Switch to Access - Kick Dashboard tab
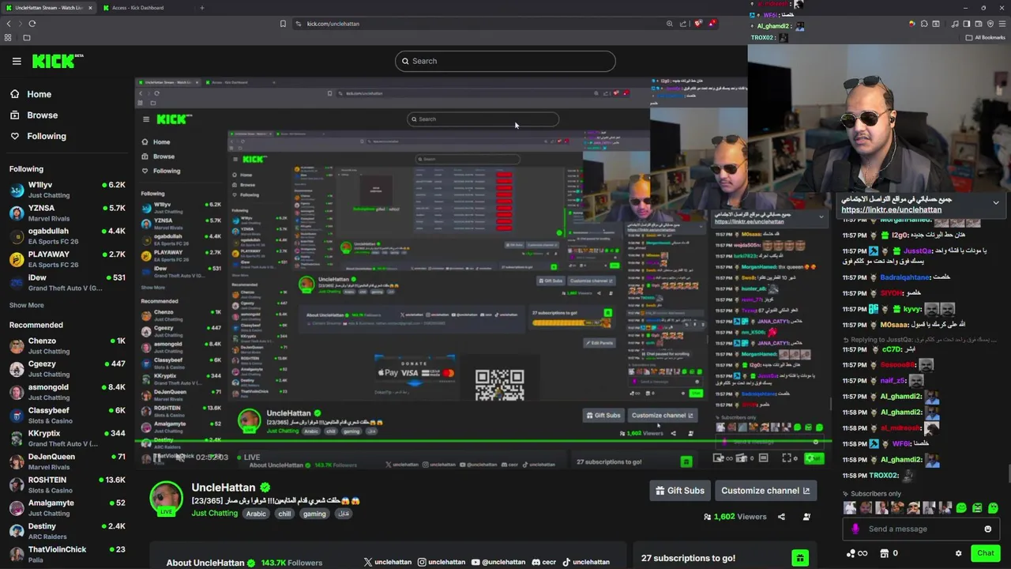The image size is (1011, 569). [145, 8]
